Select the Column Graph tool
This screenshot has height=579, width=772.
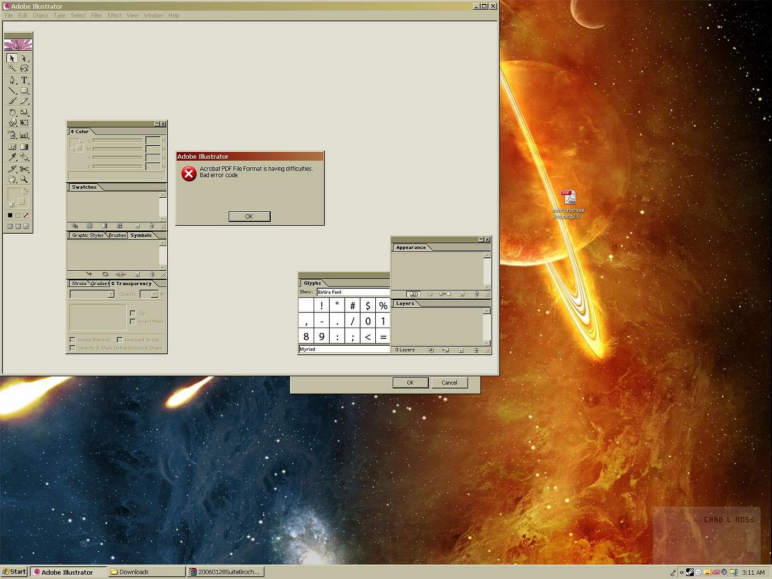(24, 135)
